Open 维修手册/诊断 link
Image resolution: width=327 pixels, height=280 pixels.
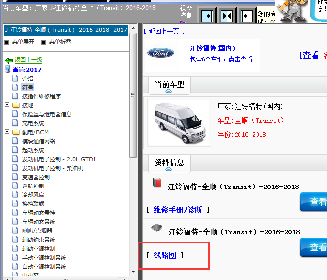(178, 210)
